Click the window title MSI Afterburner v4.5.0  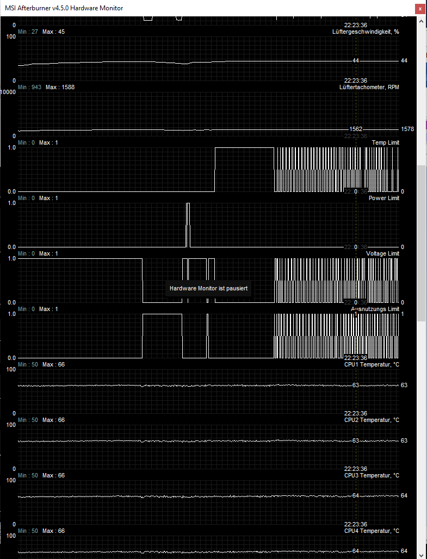pyautogui.click(x=64, y=8)
